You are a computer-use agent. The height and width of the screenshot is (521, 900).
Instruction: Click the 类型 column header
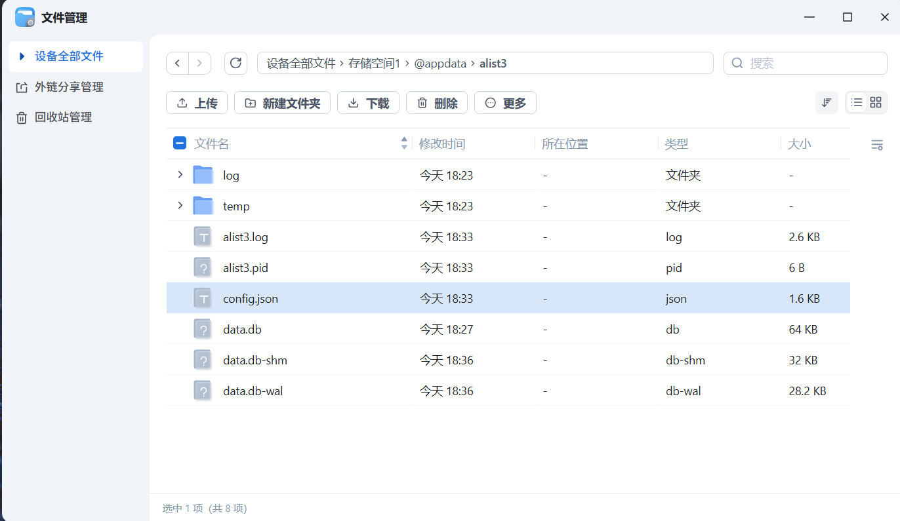click(676, 144)
